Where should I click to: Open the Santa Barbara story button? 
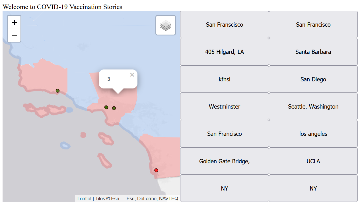tap(313, 52)
